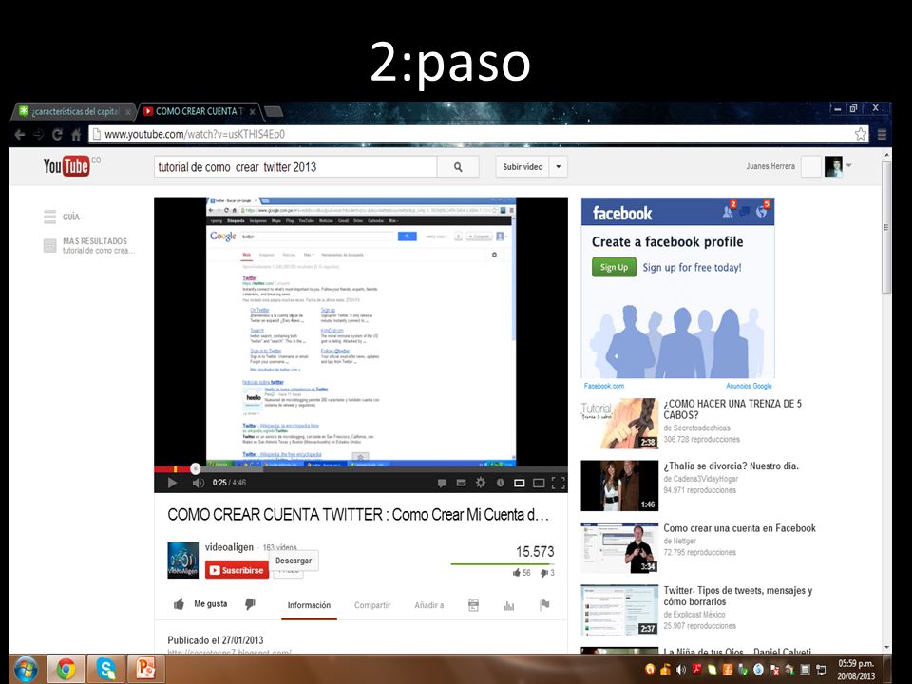Open the transcript icon
The height and width of the screenshot is (684, 912).
[473, 605]
